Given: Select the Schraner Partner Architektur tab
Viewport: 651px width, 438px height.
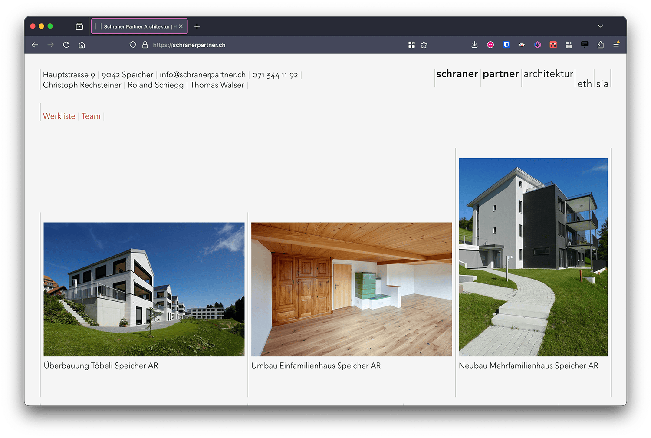Looking at the screenshot, I should (x=137, y=26).
